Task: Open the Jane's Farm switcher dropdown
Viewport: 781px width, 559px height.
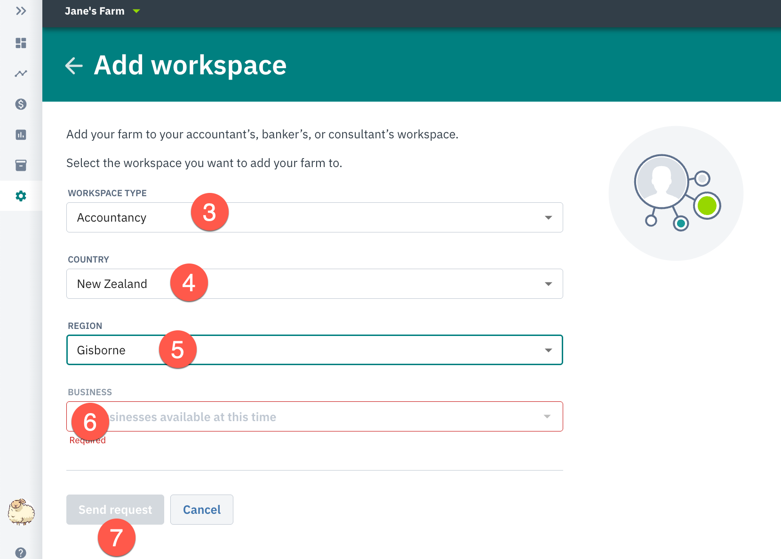Action: point(103,11)
